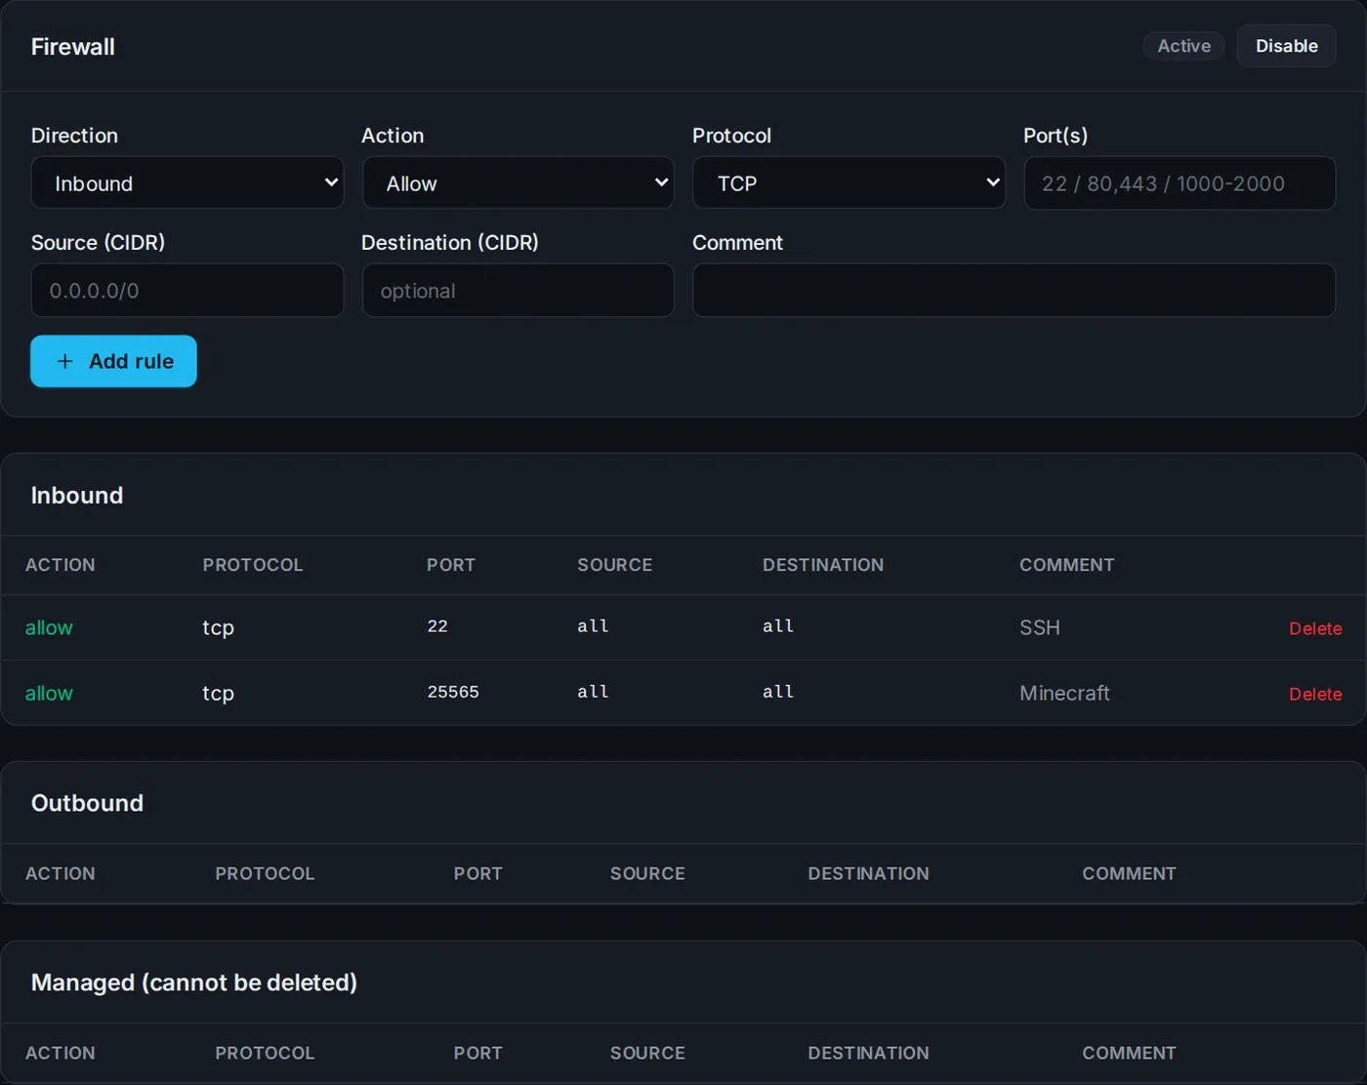Screen dimensions: 1367x1085
Task: Click the Inbound section heading
Action: 77,495
